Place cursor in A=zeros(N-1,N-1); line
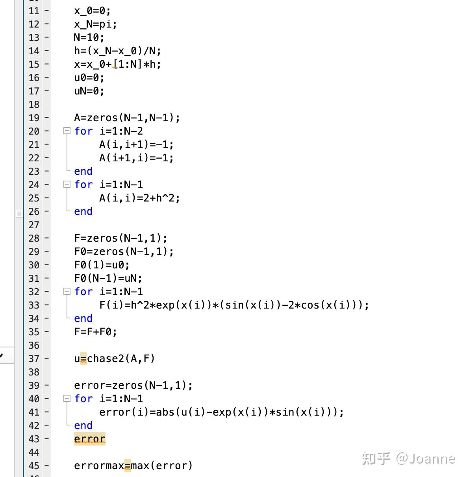Screen dimensions: 467x477 127,118
